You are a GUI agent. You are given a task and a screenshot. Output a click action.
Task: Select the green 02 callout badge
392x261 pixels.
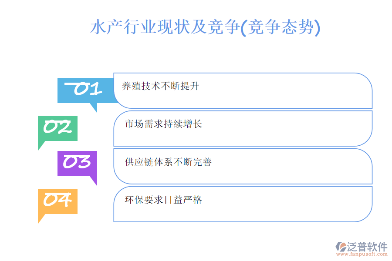point(57,128)
